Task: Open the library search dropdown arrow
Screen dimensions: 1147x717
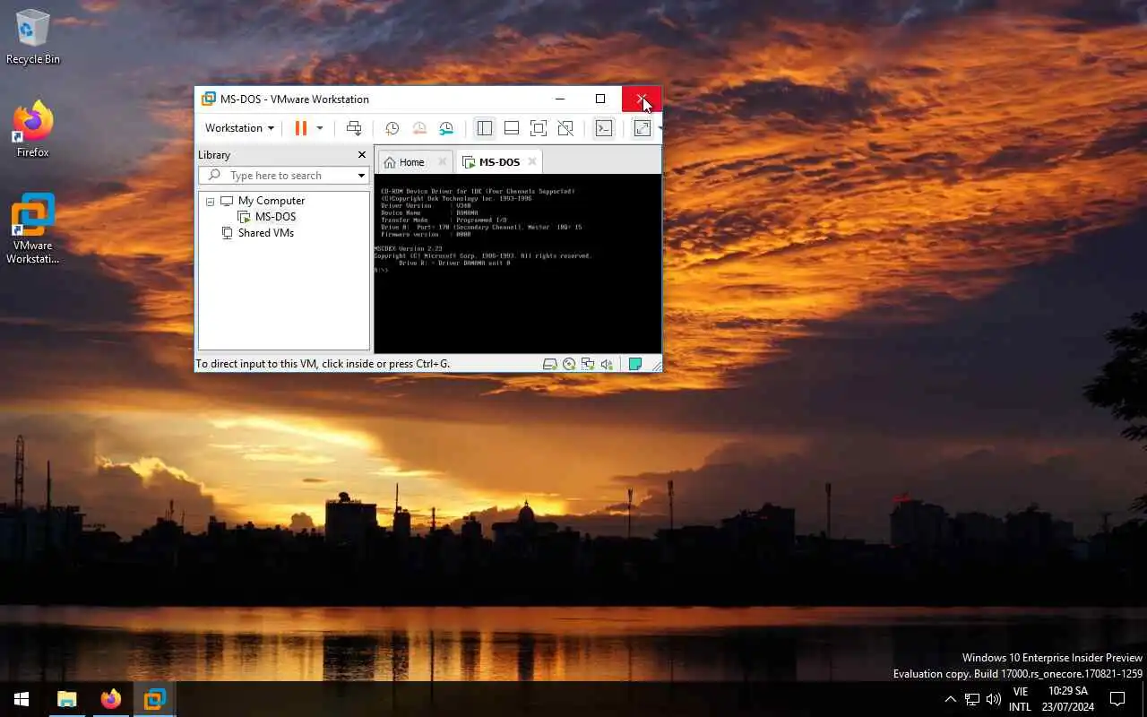Action: coord(361,176)
